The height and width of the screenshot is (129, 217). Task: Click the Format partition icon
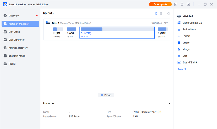[179, 36]
